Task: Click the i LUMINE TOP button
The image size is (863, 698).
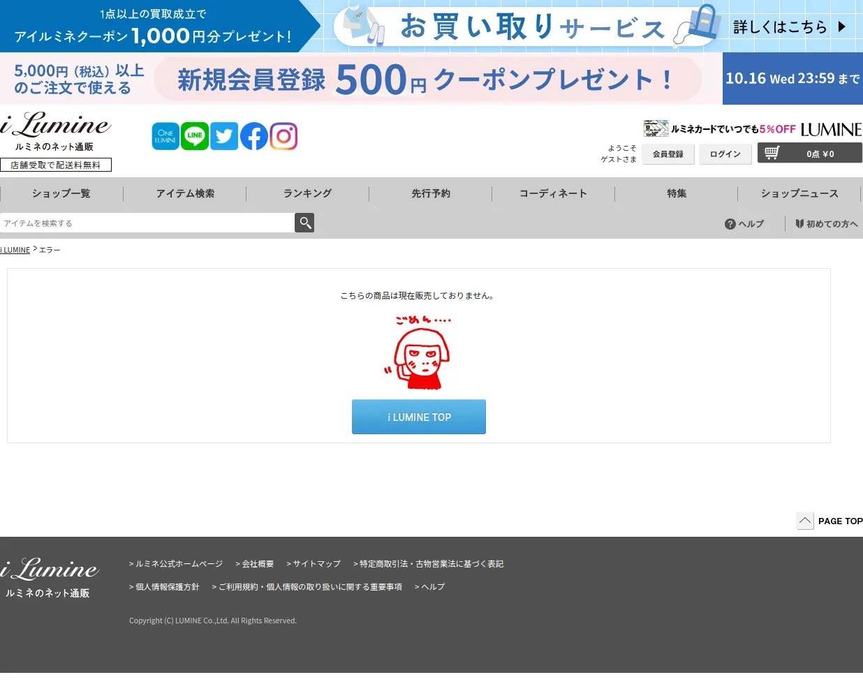Action: pyautogui.click(x=419, y=417)
